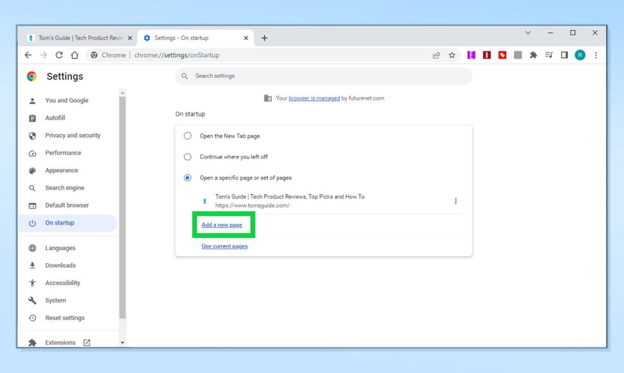Open the Reading list icon in toolbar
The image size is (624, 373).
pos(549,55)
